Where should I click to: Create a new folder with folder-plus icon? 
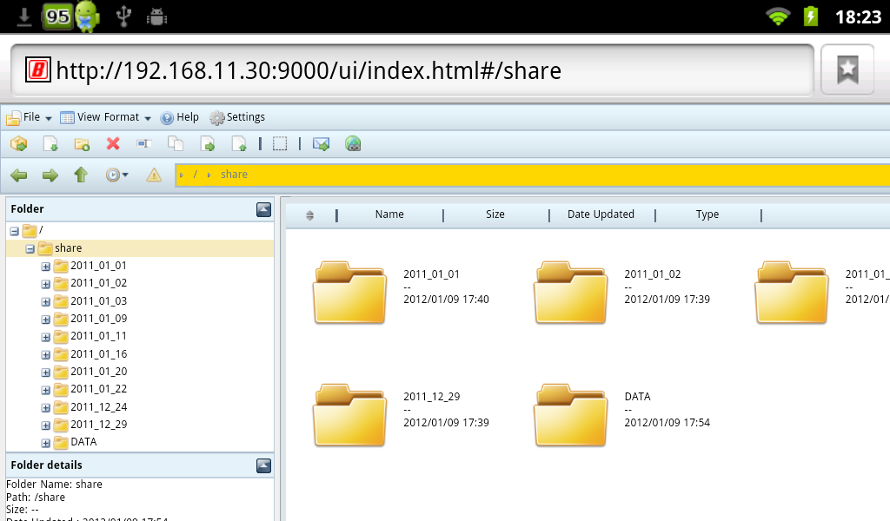(82, 144)
